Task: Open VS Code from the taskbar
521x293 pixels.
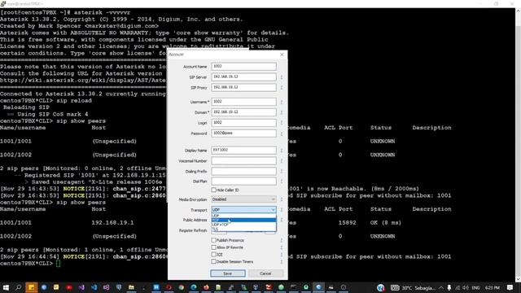Action: tap(94, 287)
